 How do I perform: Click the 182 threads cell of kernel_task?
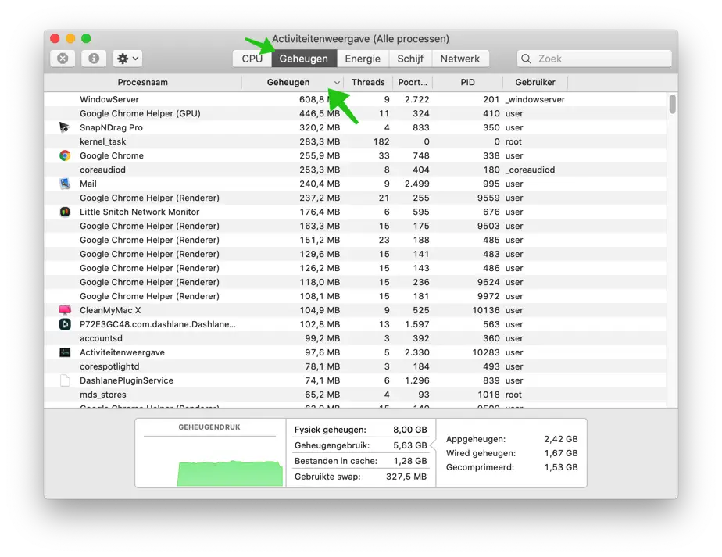[381, 141]
